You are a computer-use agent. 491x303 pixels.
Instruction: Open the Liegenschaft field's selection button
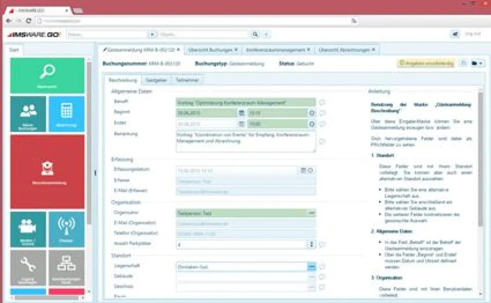tap(312, 266)
